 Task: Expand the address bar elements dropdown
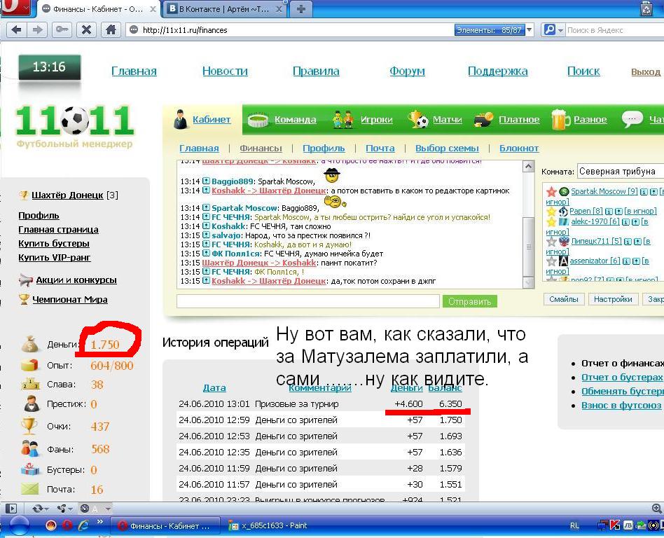pyautogui.click(x=529, y=30)
